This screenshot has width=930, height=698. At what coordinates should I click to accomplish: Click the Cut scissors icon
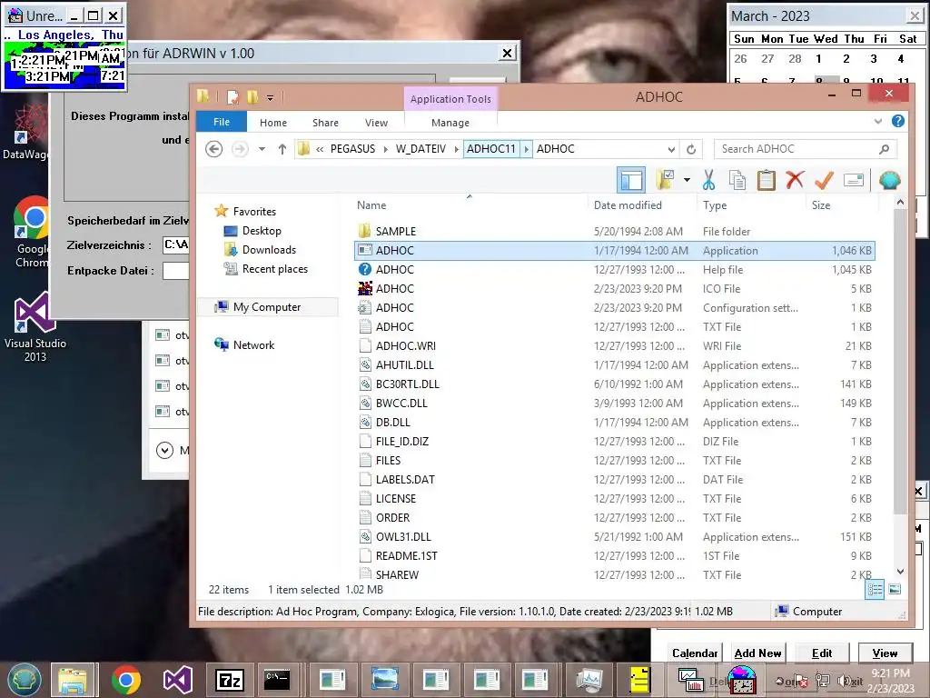tap(708, 179)
